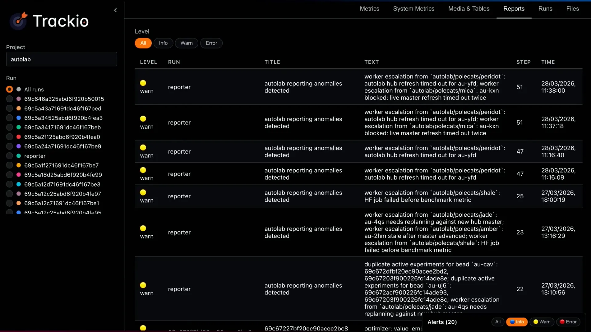Image resolution: width=591 pixels, height=332 pixels.
Task: Select run 69c5a24a71691dc46f167be9 radio
Action: tap(10, 146)
